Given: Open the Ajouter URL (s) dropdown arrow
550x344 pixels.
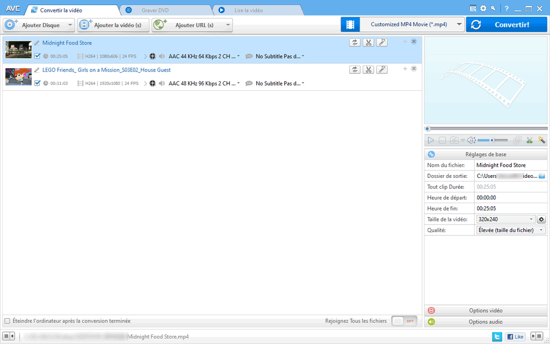Looking at the screenshot, I should click(228, 25).
